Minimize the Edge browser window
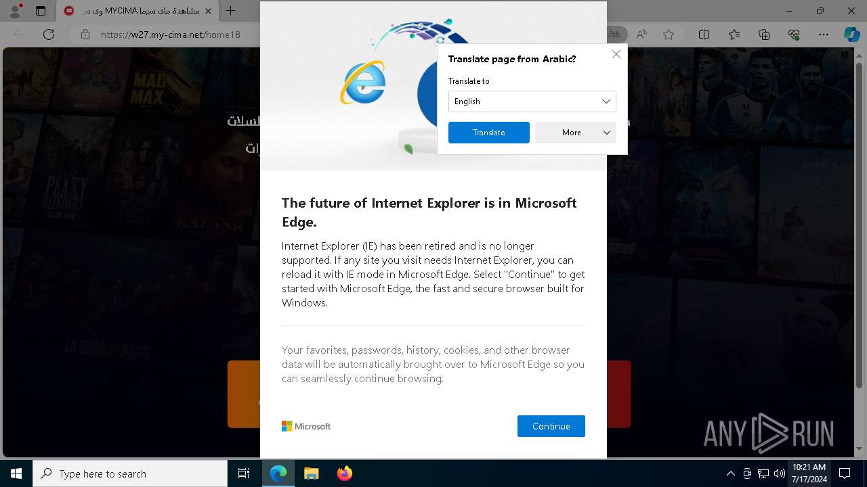Screen dimensions: 867x487 tap(789, 11)
